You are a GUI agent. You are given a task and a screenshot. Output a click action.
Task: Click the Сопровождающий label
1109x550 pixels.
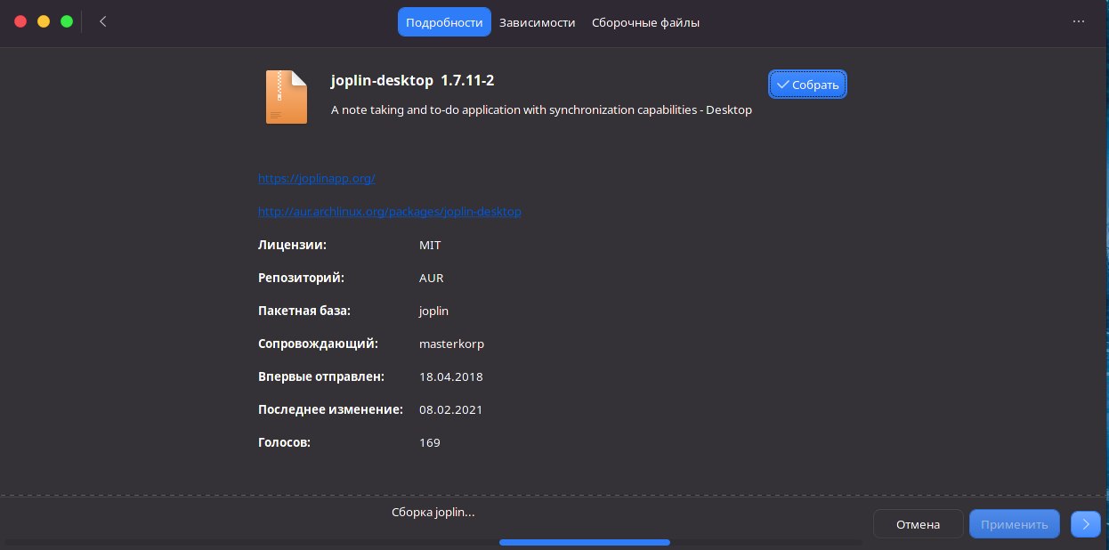(x=318, y=344)
